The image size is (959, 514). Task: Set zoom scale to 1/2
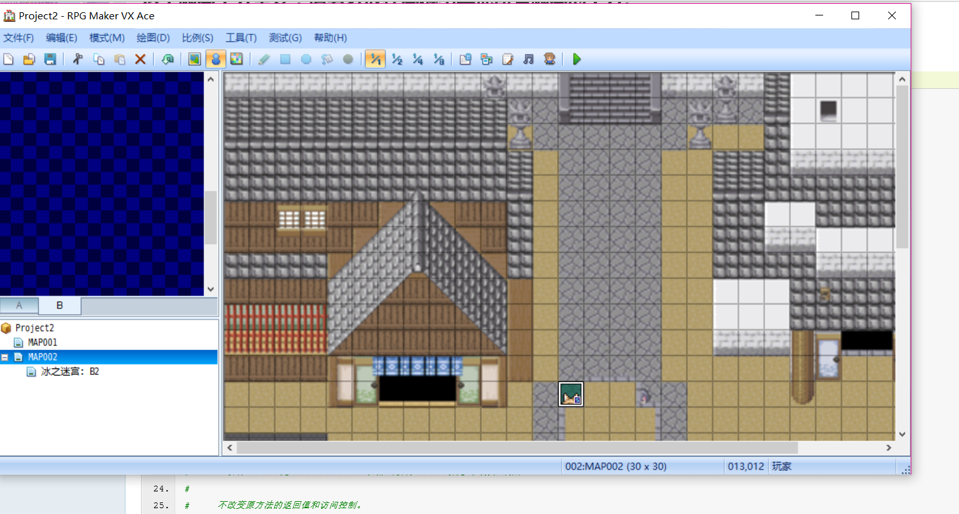(397, 59)
